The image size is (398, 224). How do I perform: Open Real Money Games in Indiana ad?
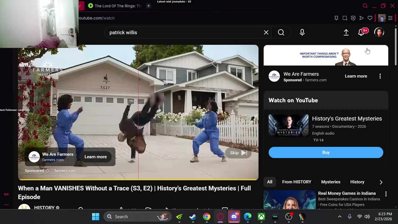pyautogui.click(x=347, y=193)
